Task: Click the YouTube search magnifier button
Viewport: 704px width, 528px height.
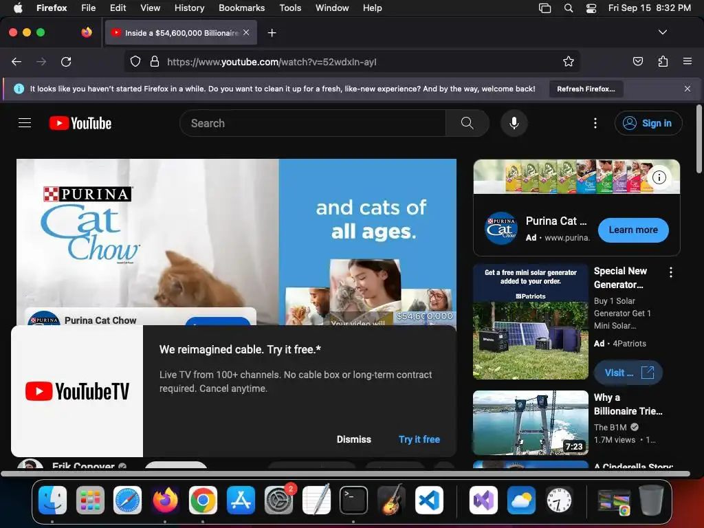Action: (467, 123)
